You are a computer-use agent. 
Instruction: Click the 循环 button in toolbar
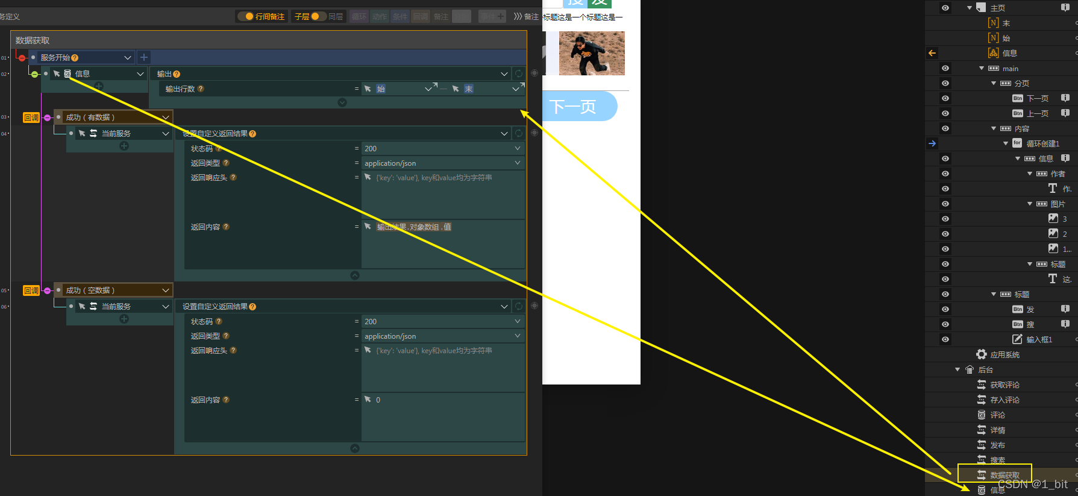(359, 16)
